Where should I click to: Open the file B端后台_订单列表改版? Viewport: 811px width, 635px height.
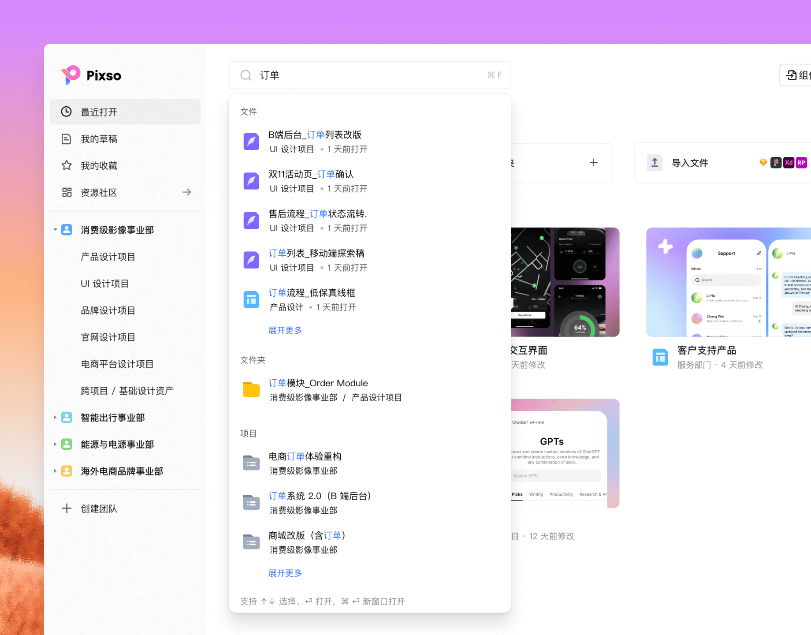coord(315,134)
